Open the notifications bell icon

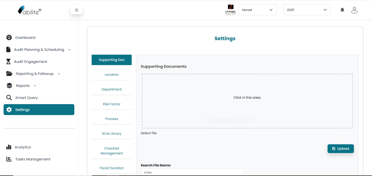pos(342,10)
